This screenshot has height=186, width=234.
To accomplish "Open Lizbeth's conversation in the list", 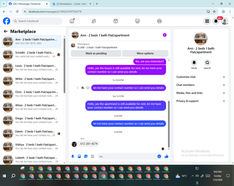I will [x=31, y=159].
